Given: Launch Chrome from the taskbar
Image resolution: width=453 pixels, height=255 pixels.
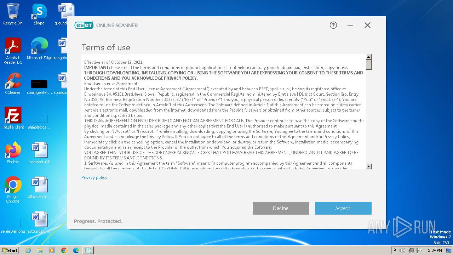Looking at the screenshot, I should [64, 250].
